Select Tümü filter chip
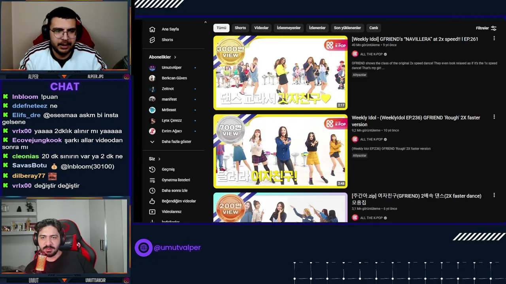Viewport: 506px width, 284px height. click(221, 28)
